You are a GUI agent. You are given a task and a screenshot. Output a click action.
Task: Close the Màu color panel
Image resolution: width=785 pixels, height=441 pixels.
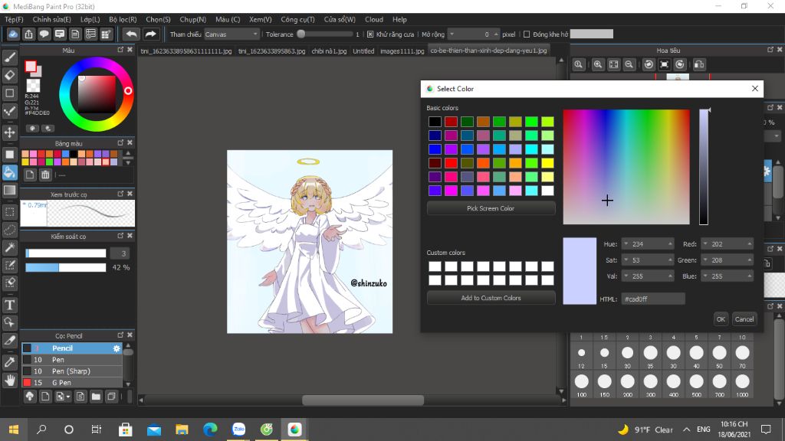130,50
